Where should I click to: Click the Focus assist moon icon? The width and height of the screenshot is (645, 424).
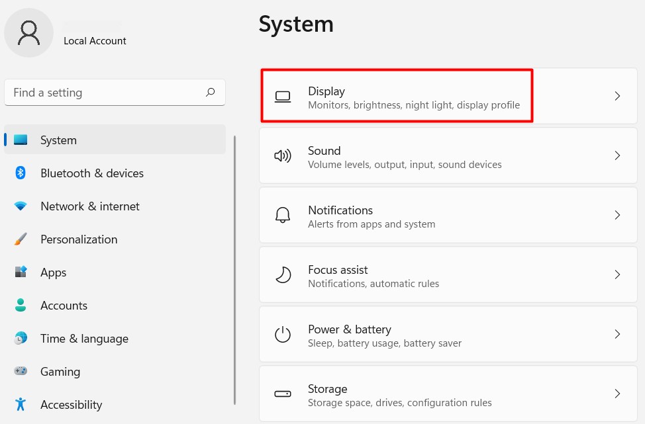point(283,275)
